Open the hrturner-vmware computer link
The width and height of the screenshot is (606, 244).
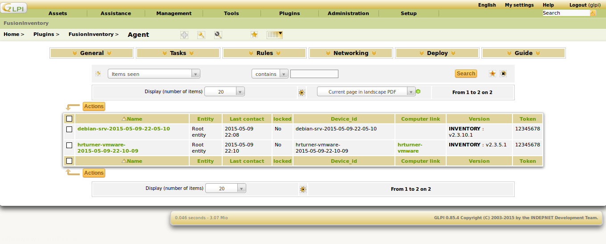(409, 148)
